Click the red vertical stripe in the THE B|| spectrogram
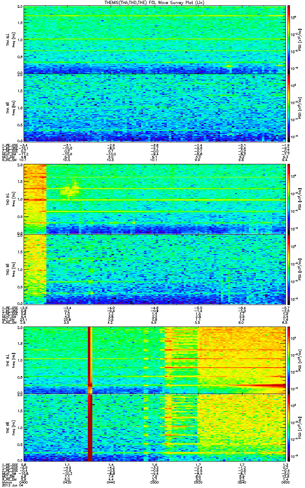The width and height of the screenshot is (305, 488). (x=90, y=428)
